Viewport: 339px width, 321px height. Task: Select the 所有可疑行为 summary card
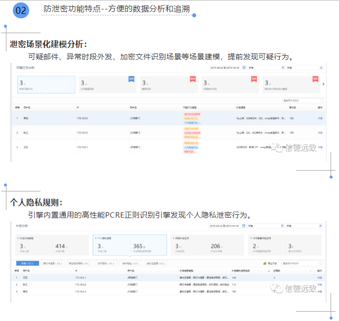46,85
